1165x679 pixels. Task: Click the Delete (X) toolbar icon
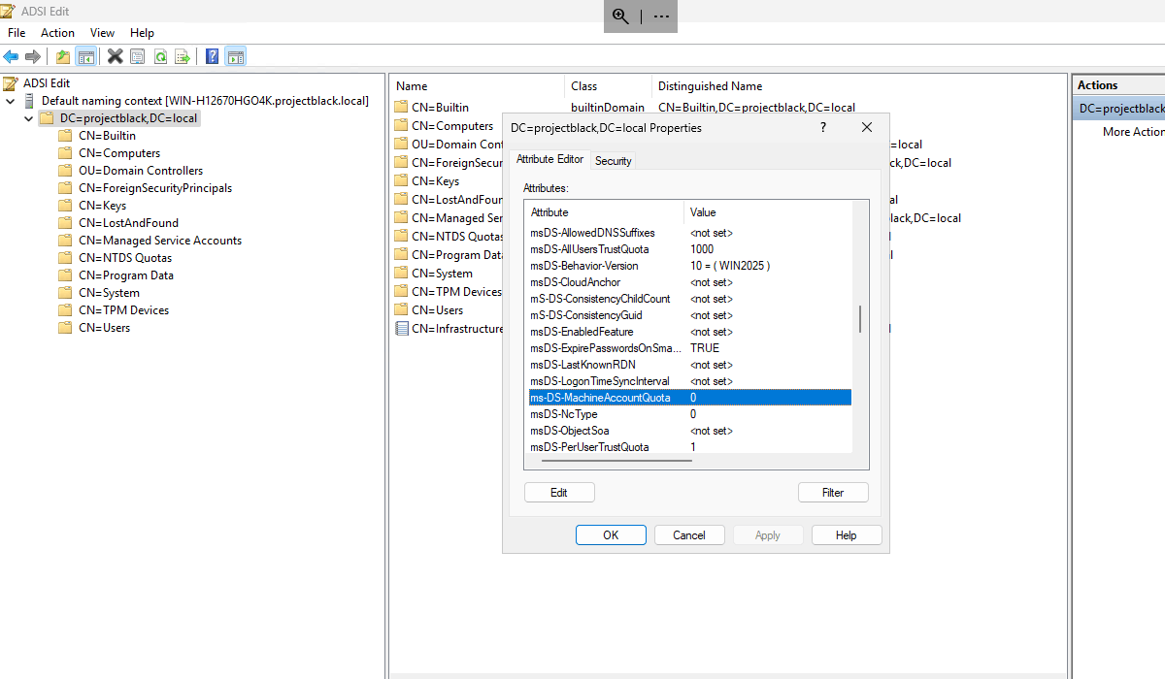115,55
